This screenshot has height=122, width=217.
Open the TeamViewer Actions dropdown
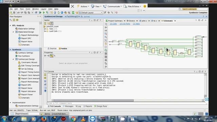click(83, 6)
